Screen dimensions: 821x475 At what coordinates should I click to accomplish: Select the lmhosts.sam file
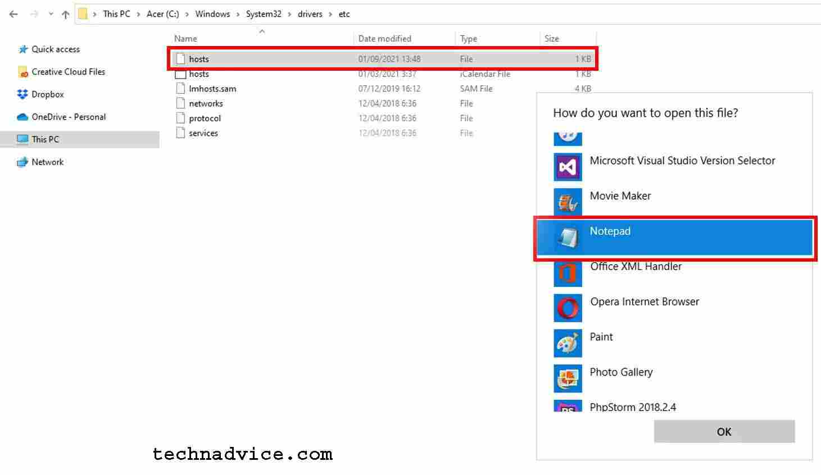coord(382,89)
